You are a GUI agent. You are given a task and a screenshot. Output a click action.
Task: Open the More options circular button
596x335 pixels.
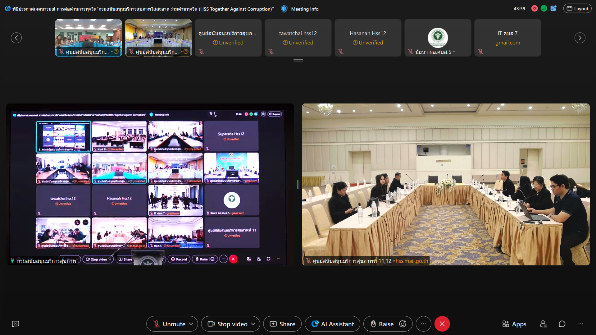click(x=423, y=324)
